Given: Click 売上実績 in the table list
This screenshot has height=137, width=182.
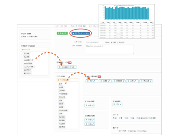Looking at the screenshot, I should pyautogui.click(x=27, y=53).
